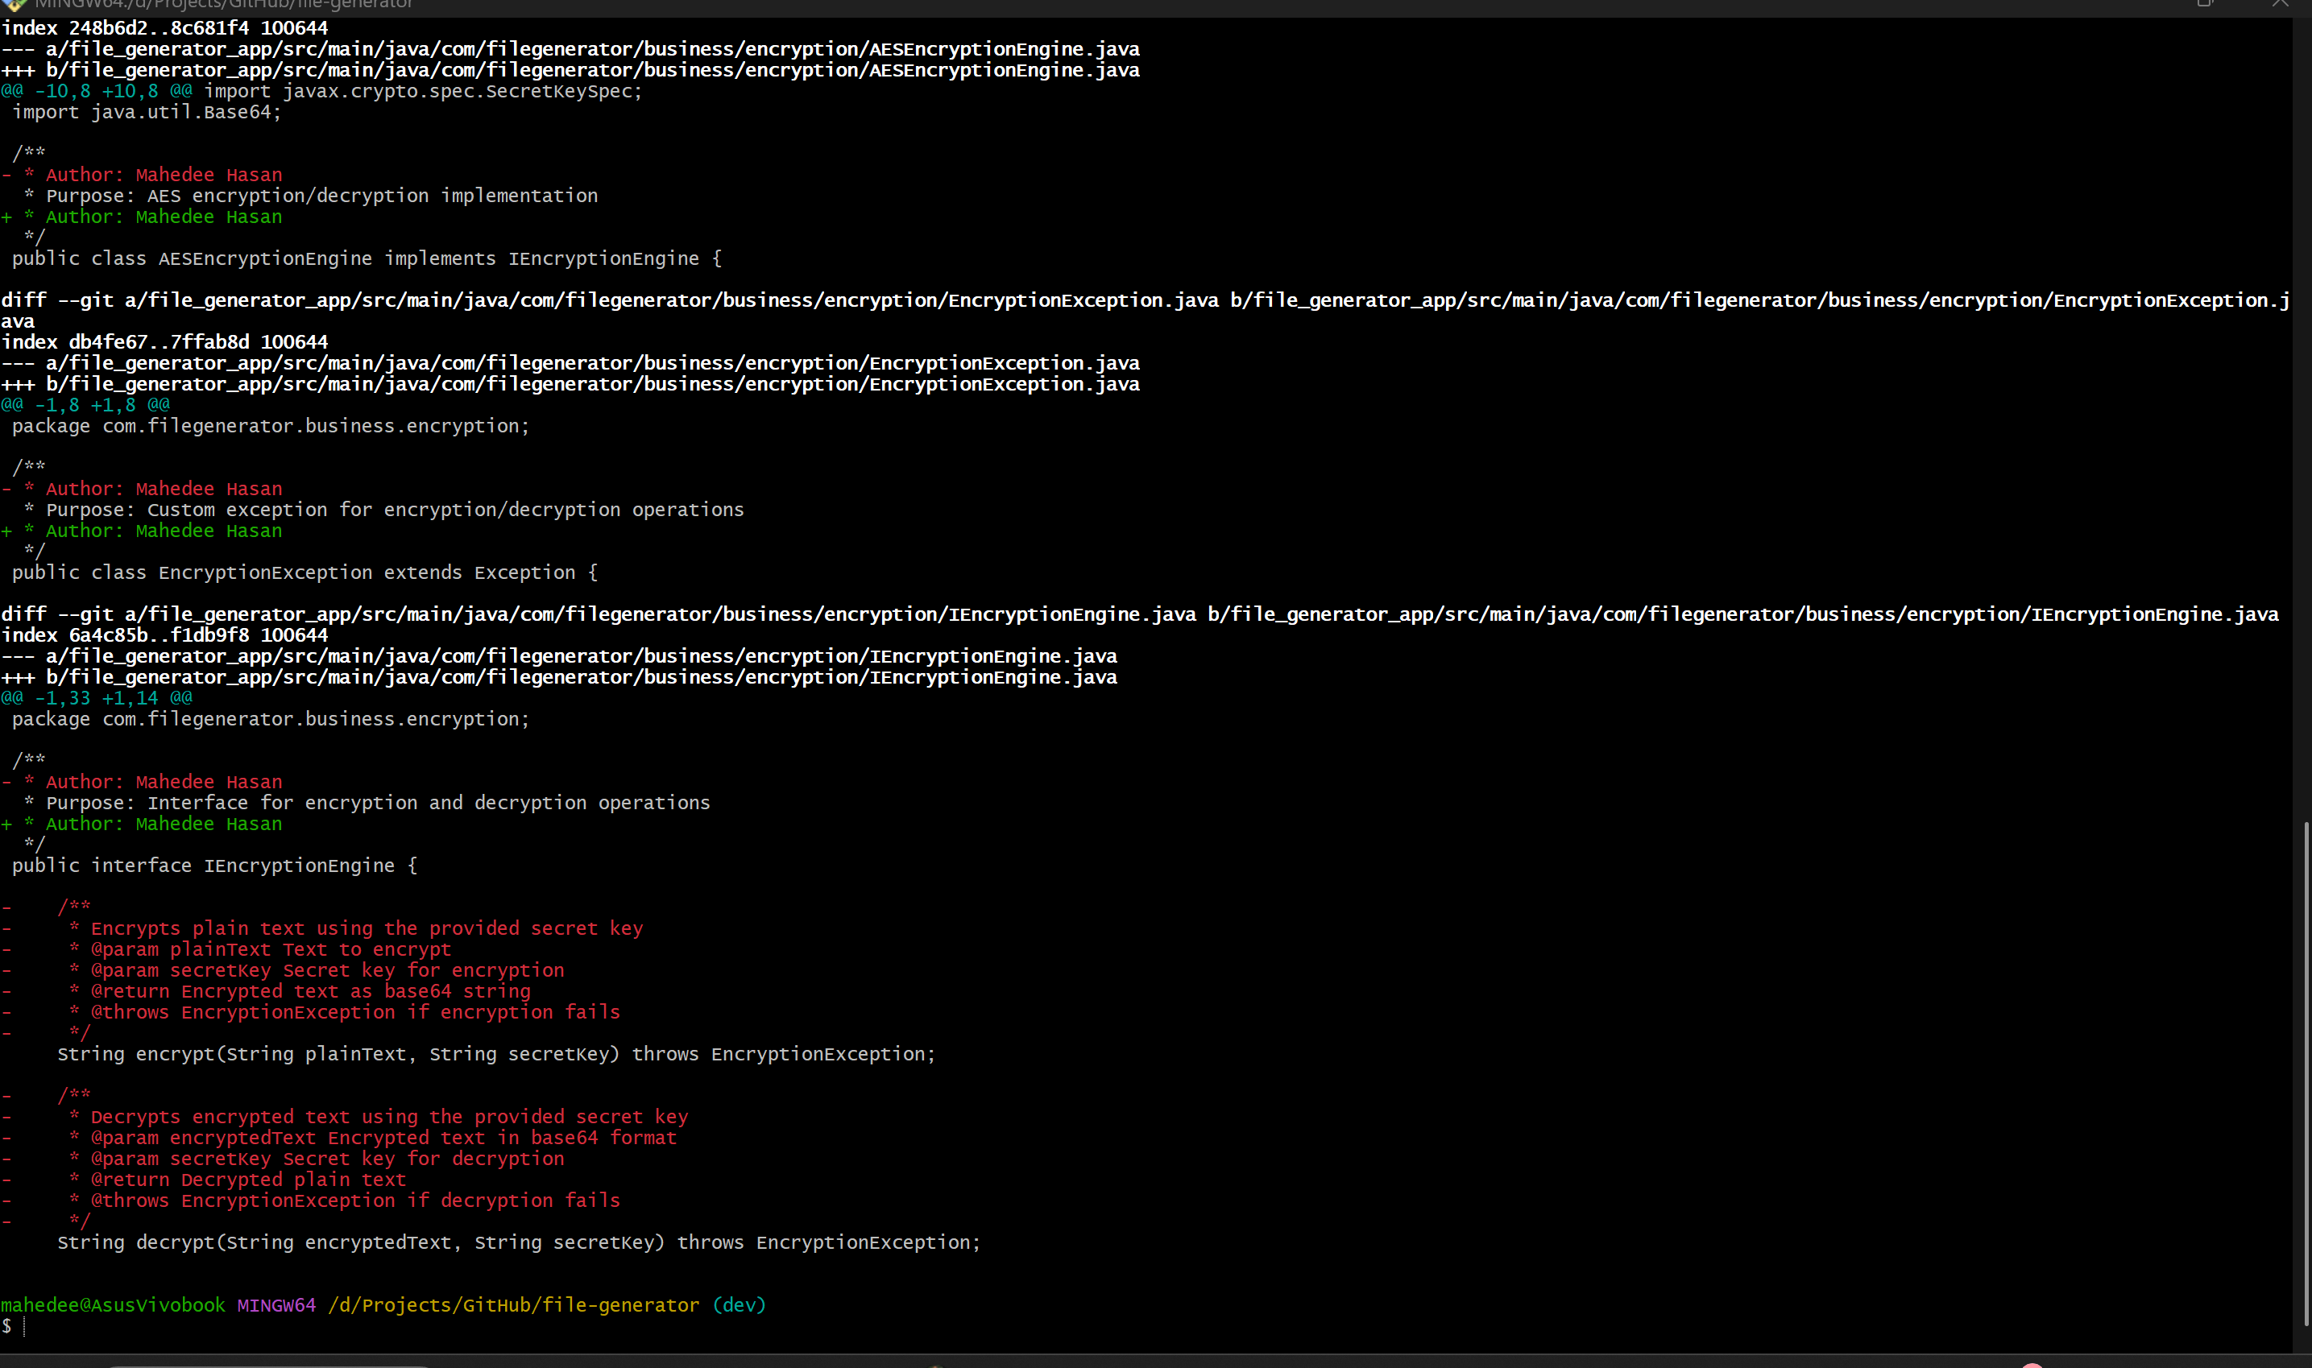Close the MINGW64 terminal window
This screenshot has height=1368, width=2312.
click(x=2280, y=4)
